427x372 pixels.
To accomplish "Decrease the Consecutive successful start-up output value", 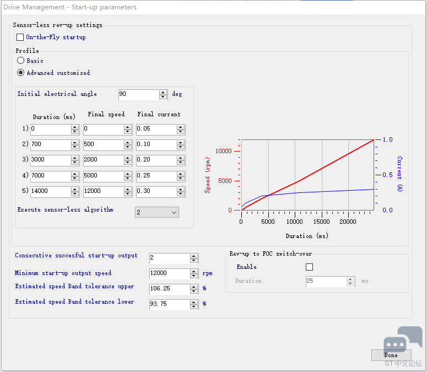I will click(x=194, y=261).
